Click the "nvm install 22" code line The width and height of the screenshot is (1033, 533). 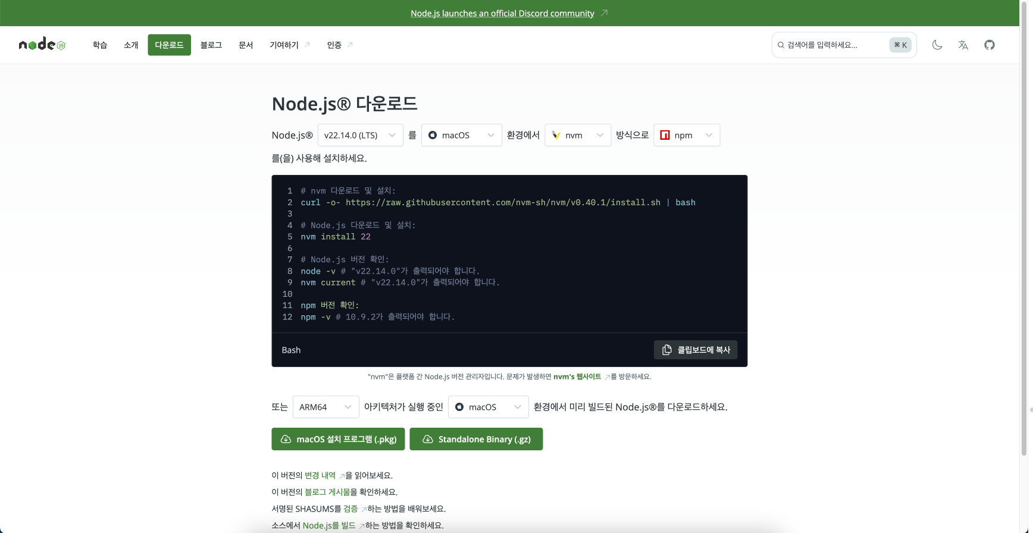(x=336, y=237)
